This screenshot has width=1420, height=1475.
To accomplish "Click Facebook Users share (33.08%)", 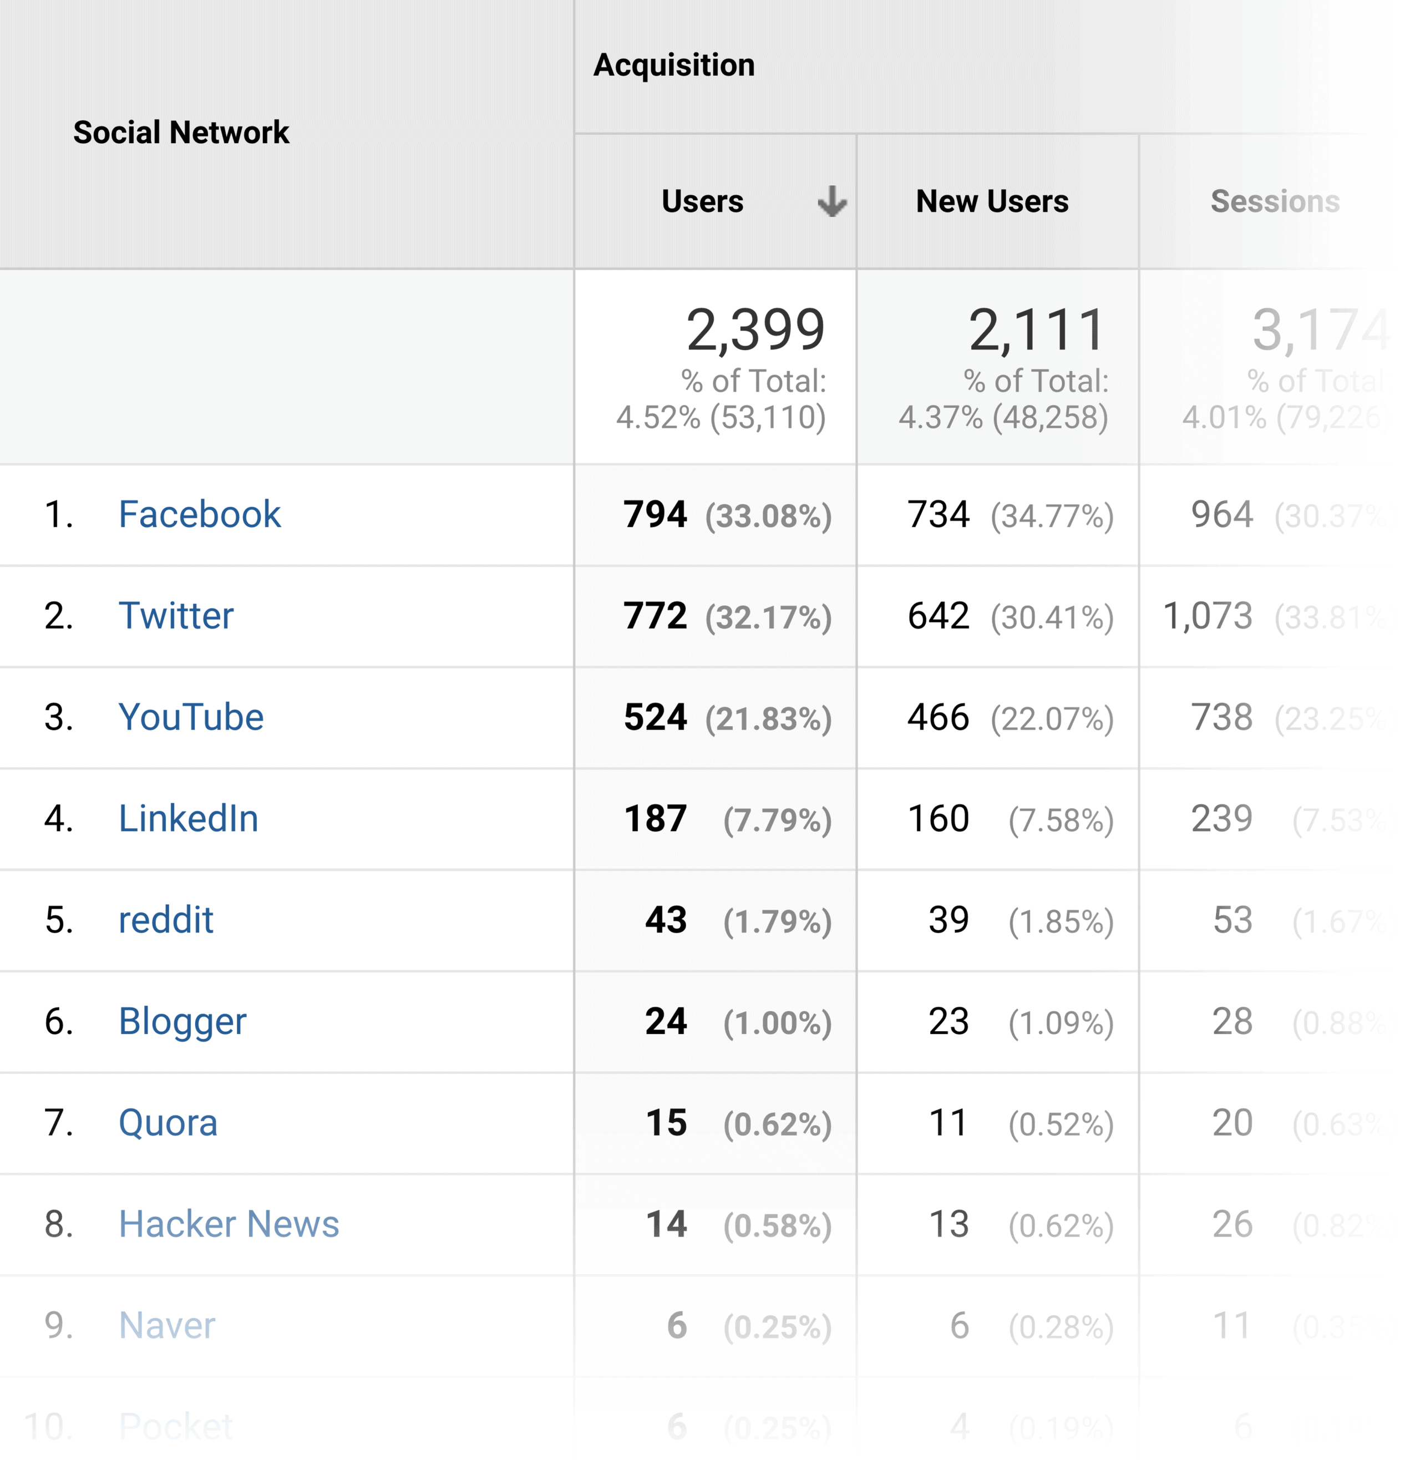I will click(768, 516).
